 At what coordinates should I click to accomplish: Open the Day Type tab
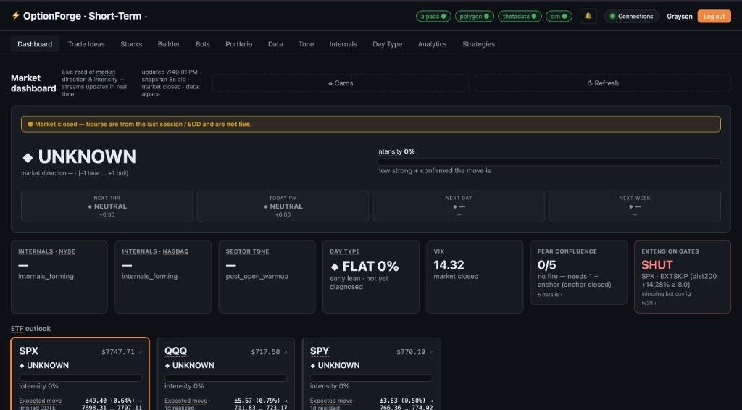point(387,44)
